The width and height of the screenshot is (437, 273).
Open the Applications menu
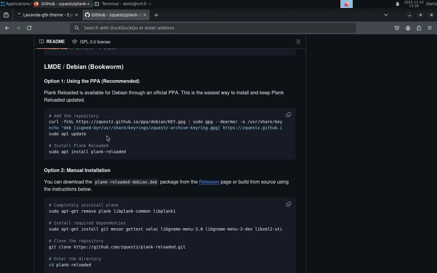(16, 4)
